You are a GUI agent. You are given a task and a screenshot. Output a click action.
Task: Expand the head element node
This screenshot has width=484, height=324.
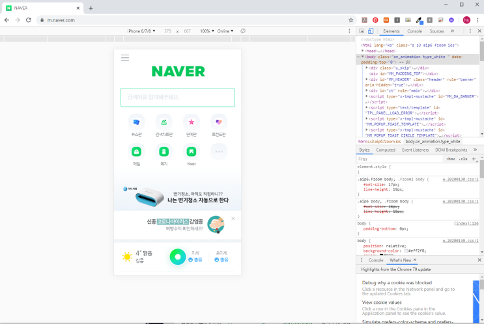(363, 51)
